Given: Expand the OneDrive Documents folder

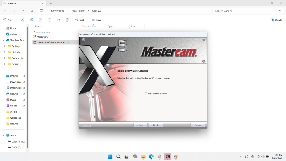Looking at the screenshot, I should click(5, 58).
